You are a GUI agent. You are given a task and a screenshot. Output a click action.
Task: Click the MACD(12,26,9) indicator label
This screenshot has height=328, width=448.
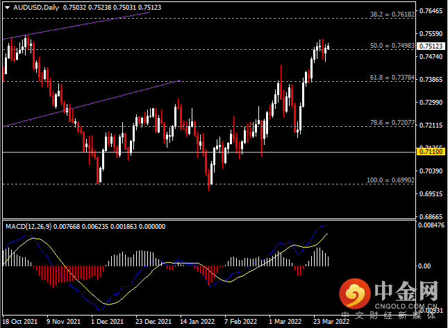tap(28, 227)
